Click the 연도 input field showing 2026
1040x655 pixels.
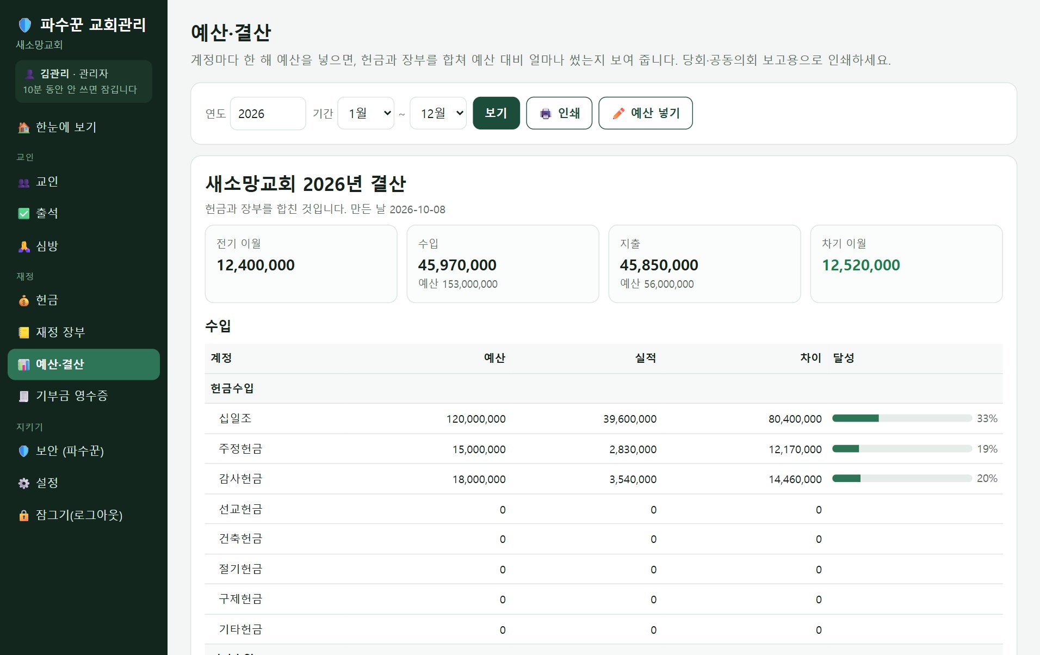click(x=268, y=113)
